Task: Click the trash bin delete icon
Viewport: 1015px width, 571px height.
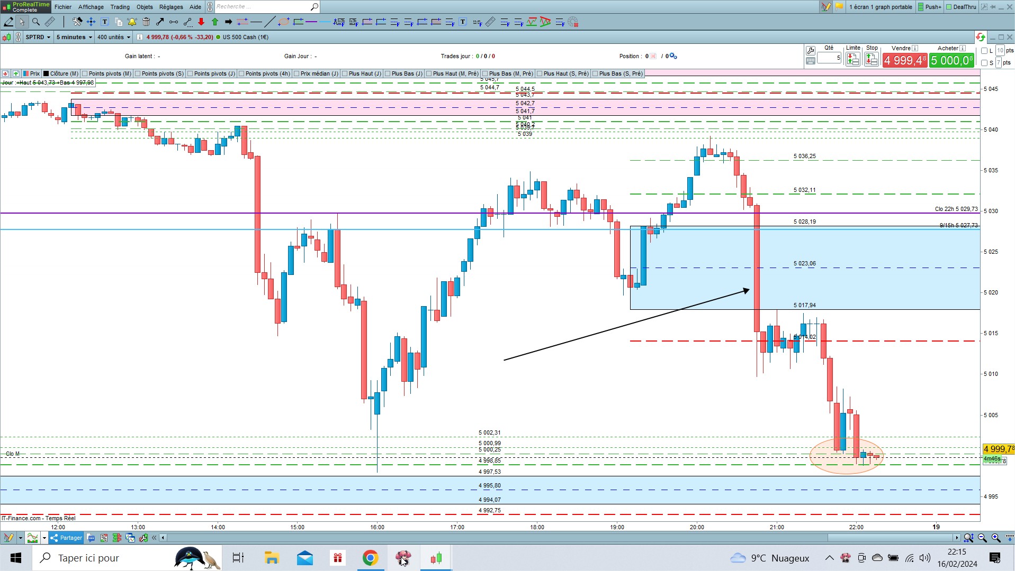Action: 146,22
